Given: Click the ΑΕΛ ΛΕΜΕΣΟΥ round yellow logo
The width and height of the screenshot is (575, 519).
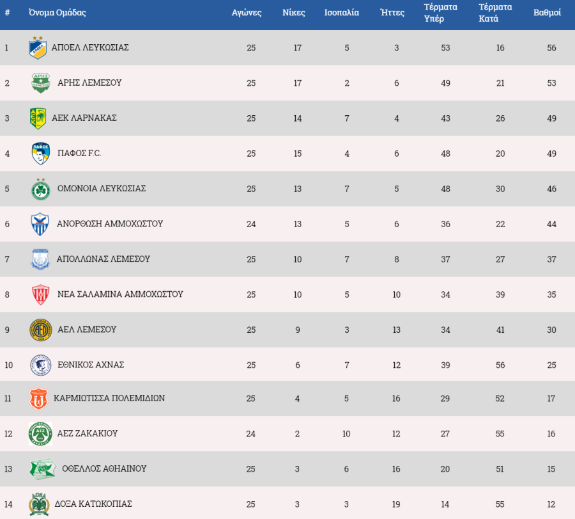Looking at the screenshot, I should click(x=41, y=330).
